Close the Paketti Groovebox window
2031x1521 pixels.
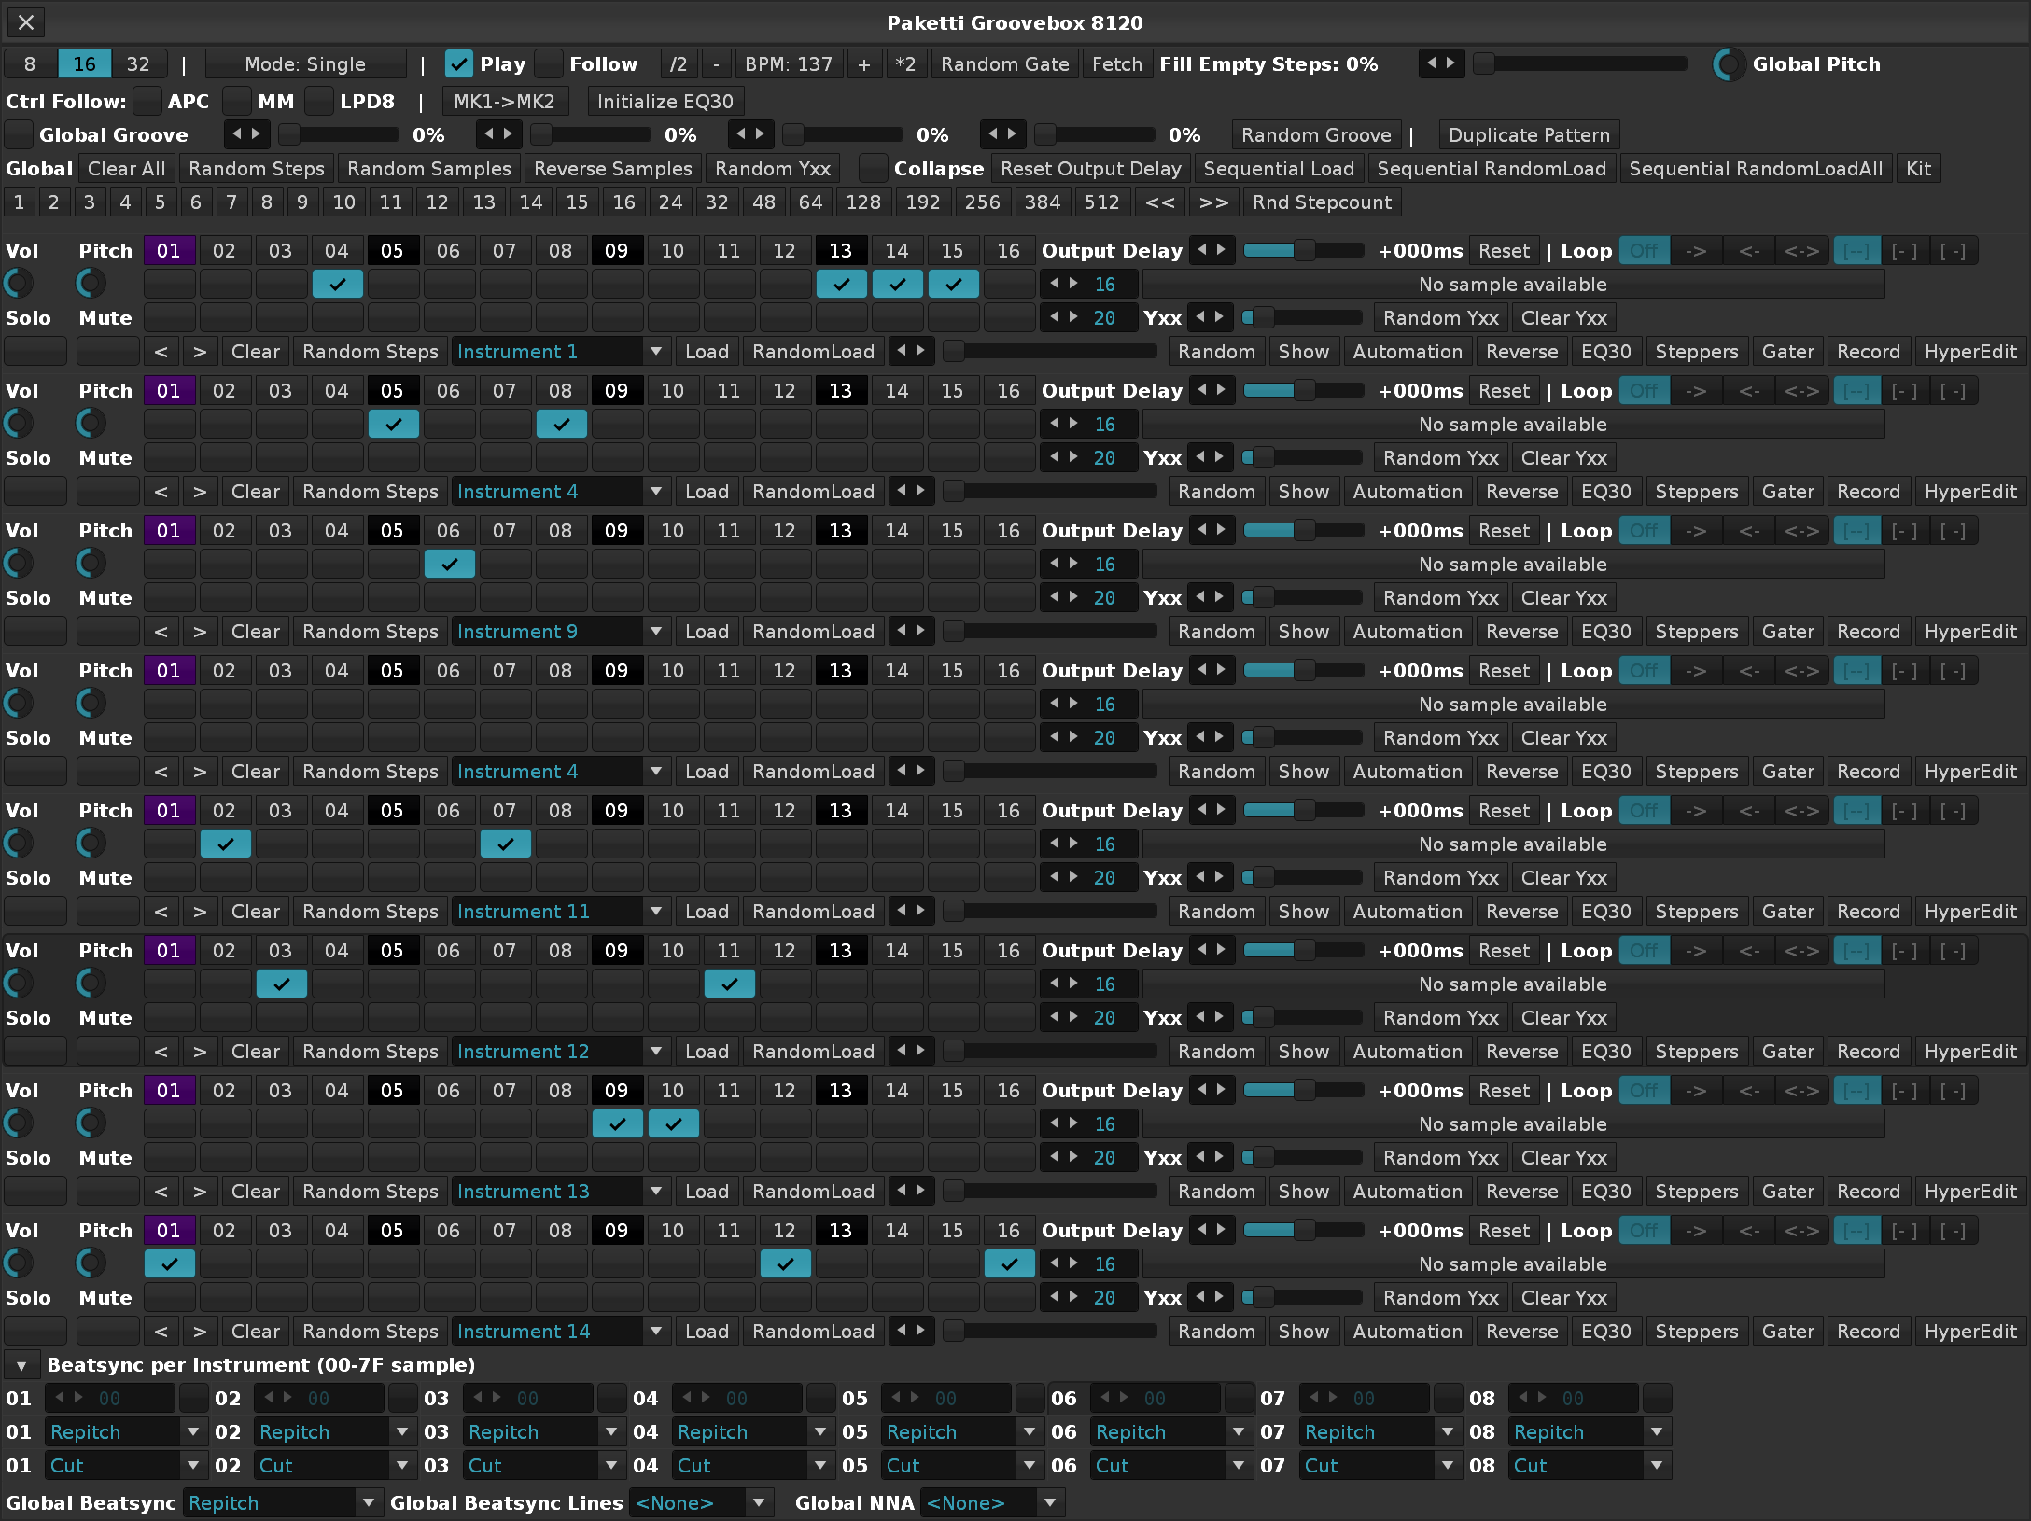tap(26, 22)
